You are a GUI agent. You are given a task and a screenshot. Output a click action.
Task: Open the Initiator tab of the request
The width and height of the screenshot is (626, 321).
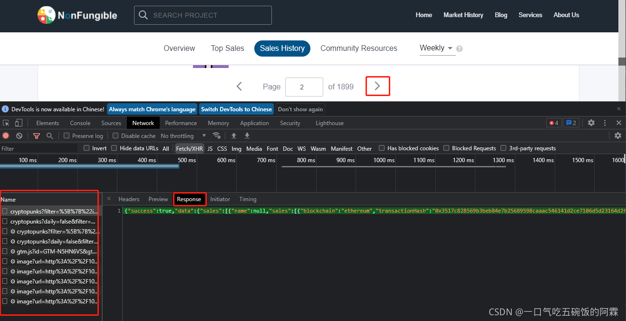coord(220,199)
